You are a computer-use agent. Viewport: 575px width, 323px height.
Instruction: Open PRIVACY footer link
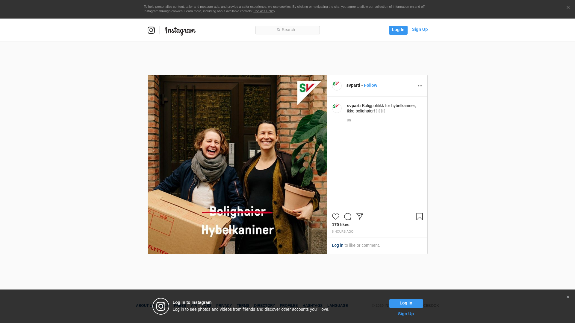click(x=224, y=306)
